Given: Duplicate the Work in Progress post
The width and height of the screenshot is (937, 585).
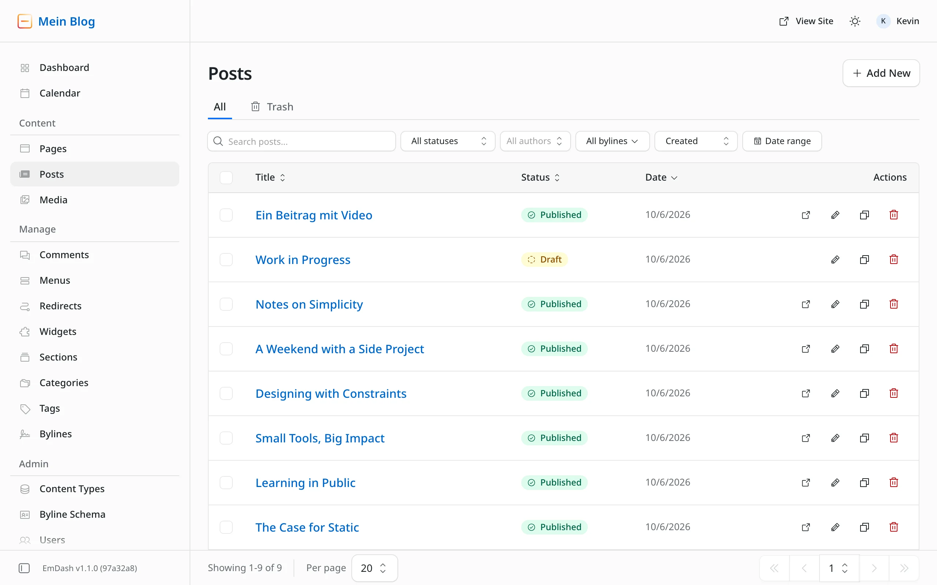Looking at the screenshot, I should point(864,259).
